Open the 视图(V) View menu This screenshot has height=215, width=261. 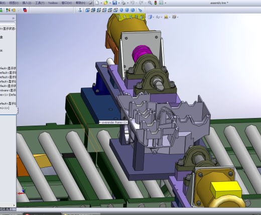(x=14, y=3)
